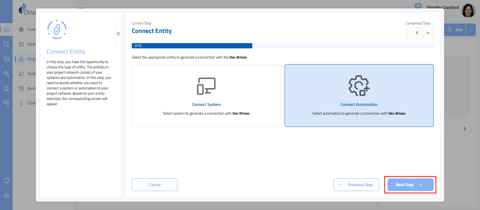The width and height of the screenshot is (480, 210).
Task: Click the link chain Connect Entity icon
Action: (57, 30)
